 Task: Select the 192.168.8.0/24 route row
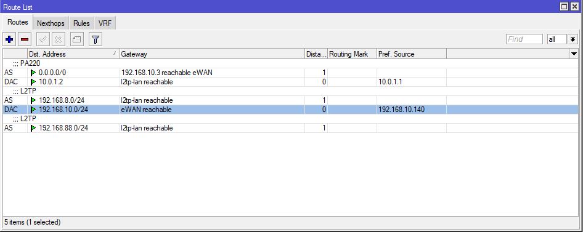291,100
